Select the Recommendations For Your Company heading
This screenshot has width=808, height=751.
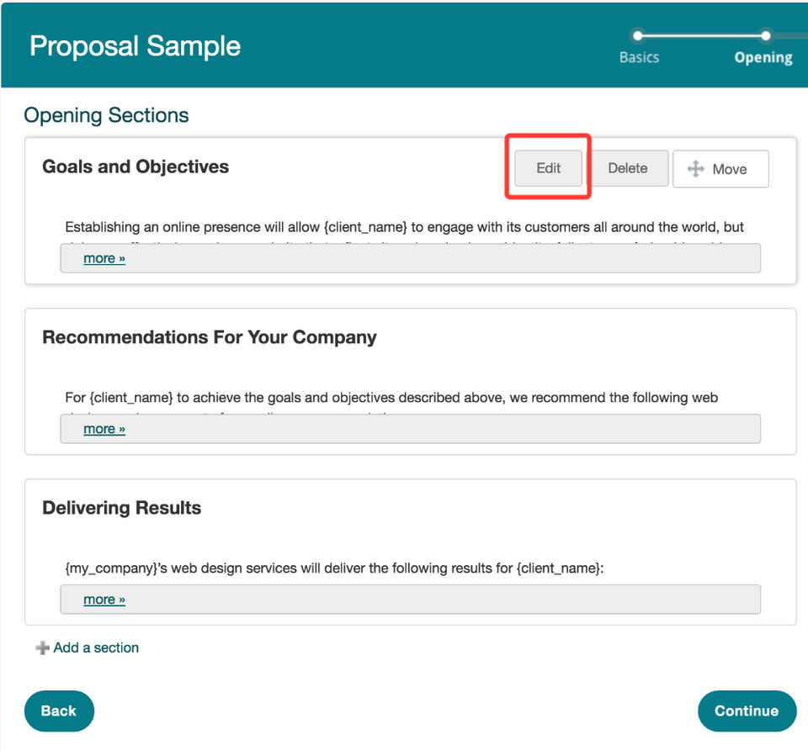(x=210, y=337)
